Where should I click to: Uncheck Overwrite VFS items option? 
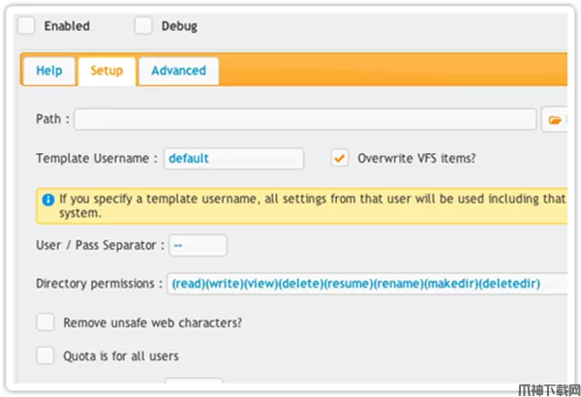[x=339, y=157]
